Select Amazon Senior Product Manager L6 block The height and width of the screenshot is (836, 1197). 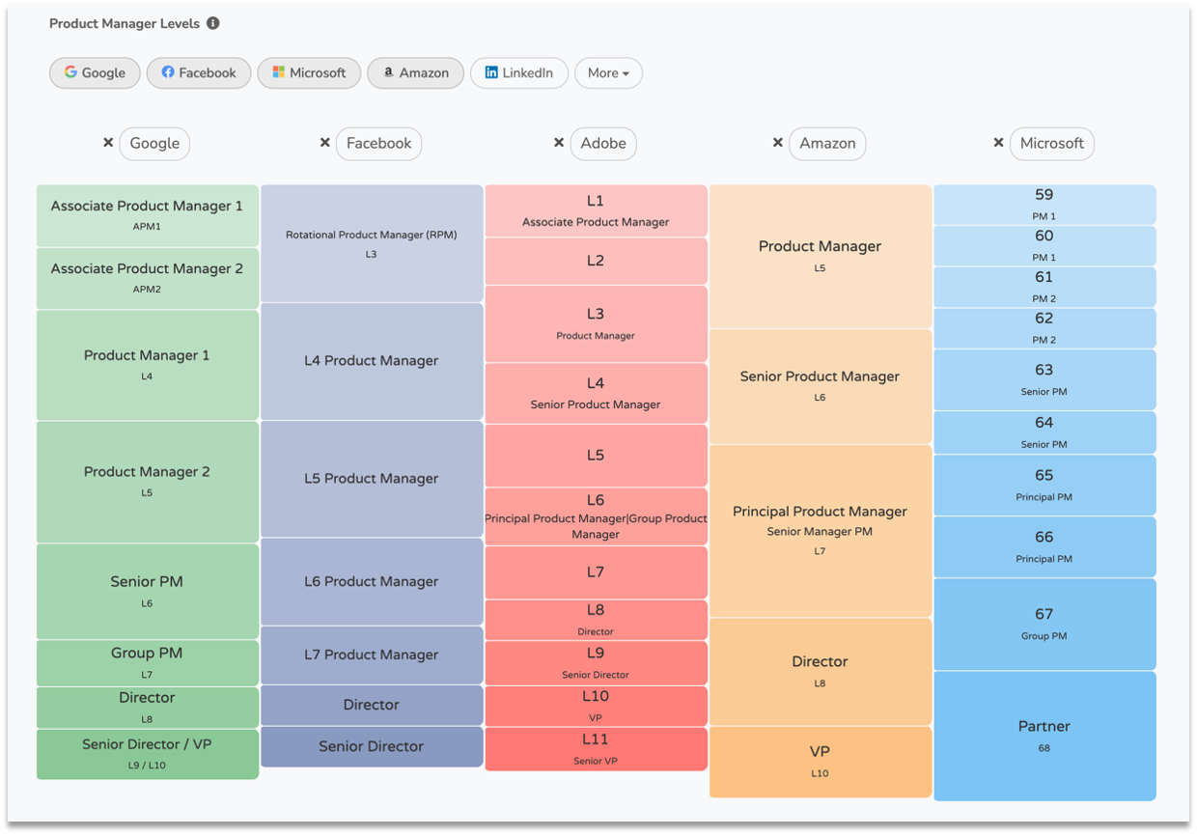[821, 387]
